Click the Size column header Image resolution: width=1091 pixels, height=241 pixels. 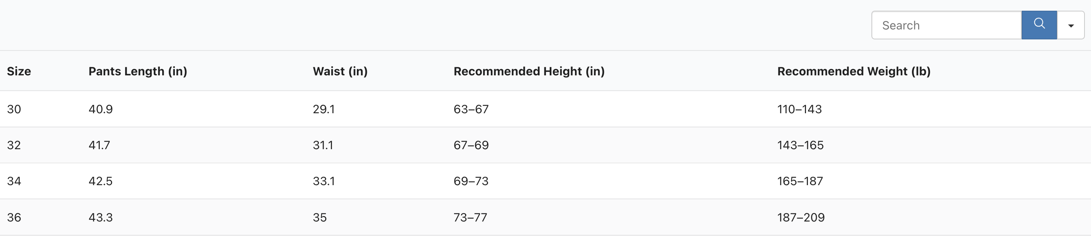[19, 71]
